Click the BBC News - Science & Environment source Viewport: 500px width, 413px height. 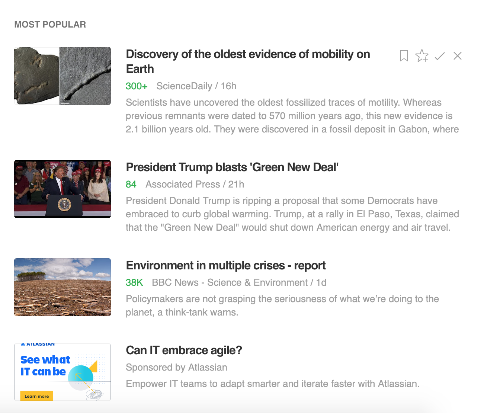pyautogui.click(x=230, y=283)
